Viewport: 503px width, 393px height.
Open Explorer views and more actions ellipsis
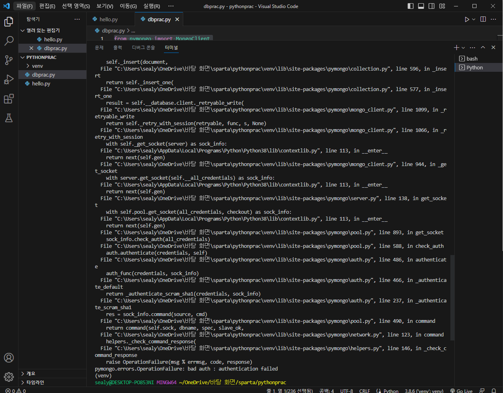click(x=77, y=19)
